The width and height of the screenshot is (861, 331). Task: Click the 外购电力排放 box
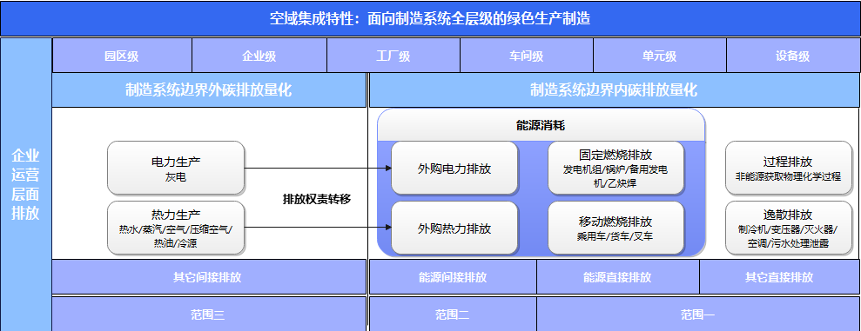click(454, 169)
